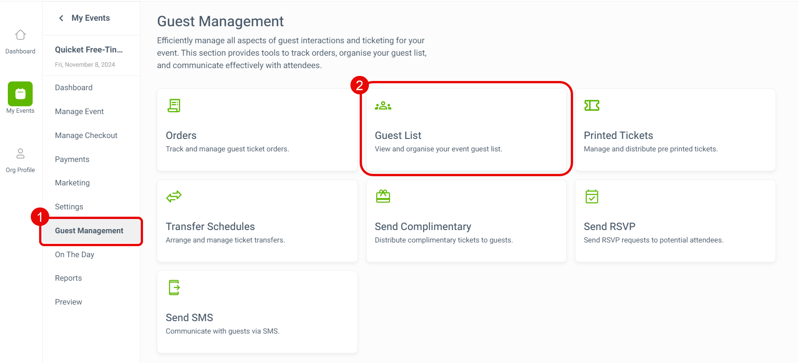Open the Guest List card title
Screen dimensions: 798x363
coord(398,135)
